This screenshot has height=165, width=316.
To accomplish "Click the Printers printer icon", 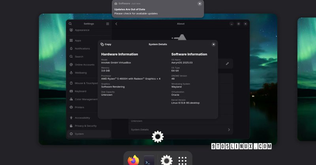I will (71, 108).
